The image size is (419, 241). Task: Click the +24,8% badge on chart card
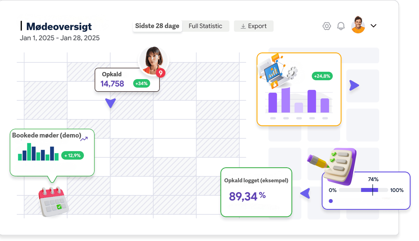[322, 76]
